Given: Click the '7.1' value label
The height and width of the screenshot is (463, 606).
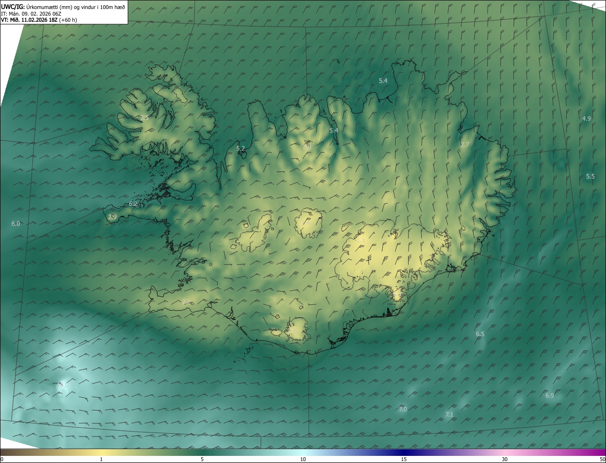Looking at the screenshot, I should tap(449, 414).
